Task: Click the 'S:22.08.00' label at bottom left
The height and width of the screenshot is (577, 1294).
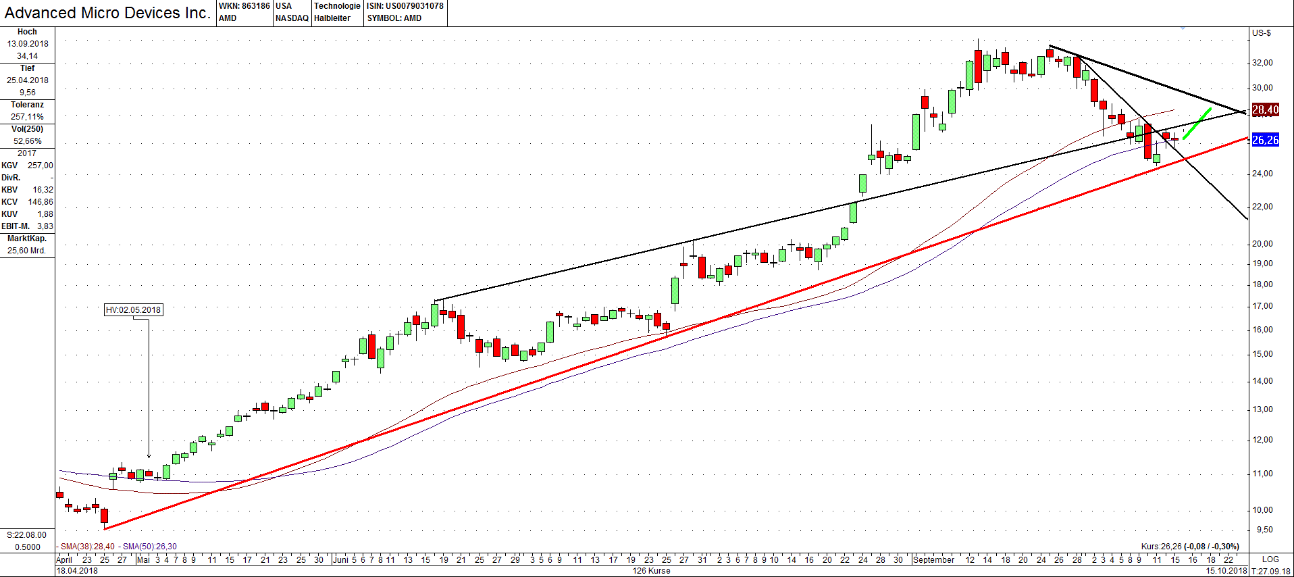Action: click(27, 535)
